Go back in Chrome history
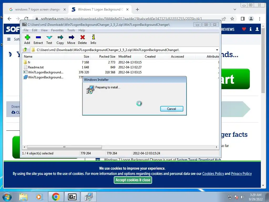Image resolution: width=269 pixels, height=202 pixels. click(9, 19)
